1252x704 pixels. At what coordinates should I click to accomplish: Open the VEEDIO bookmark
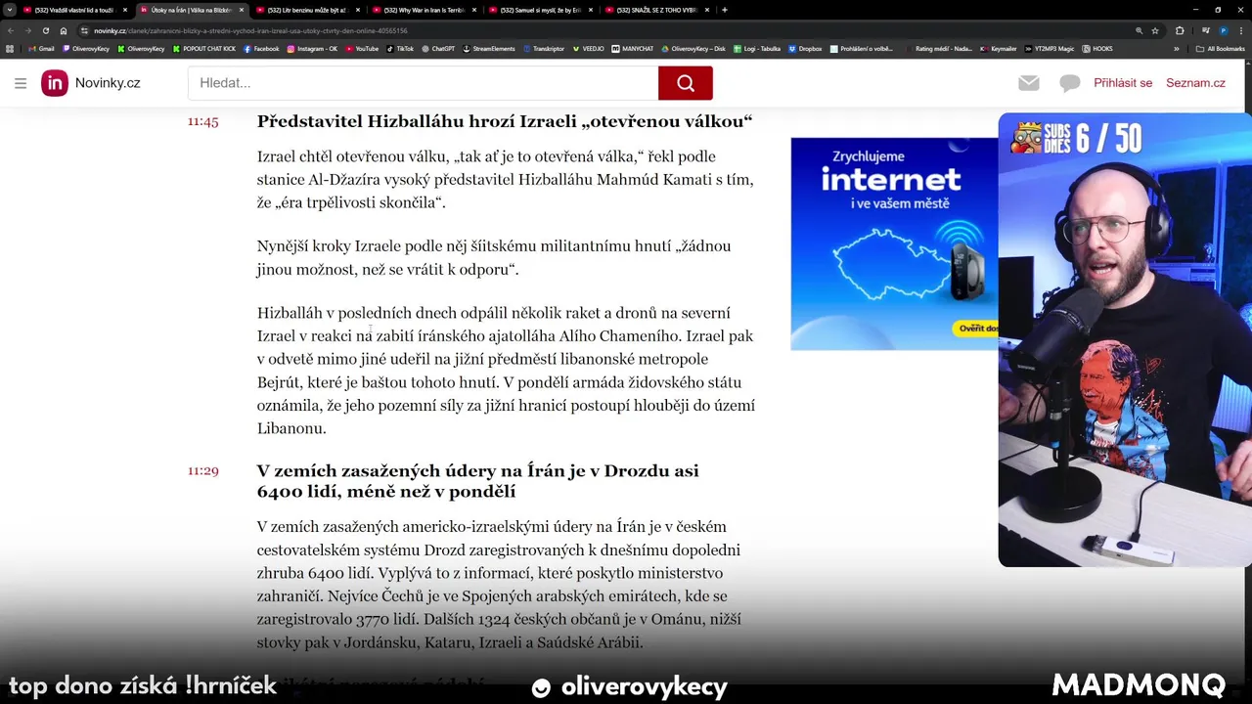tap(590, 48)
